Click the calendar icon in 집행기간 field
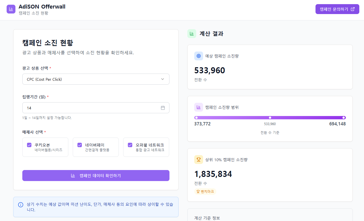Viewport: 364px width, 221px height. tap(163, 108)
